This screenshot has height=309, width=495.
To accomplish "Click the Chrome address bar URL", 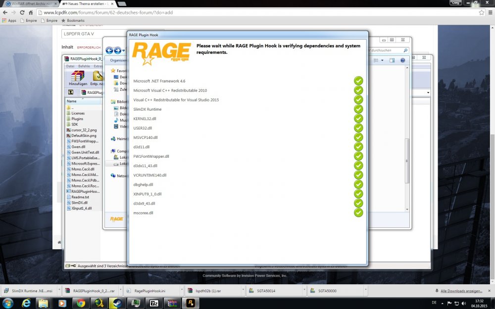I will coord(108,13).
